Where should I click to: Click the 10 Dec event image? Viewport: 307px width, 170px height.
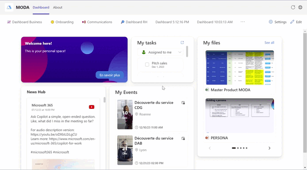(x=125, y=115)
